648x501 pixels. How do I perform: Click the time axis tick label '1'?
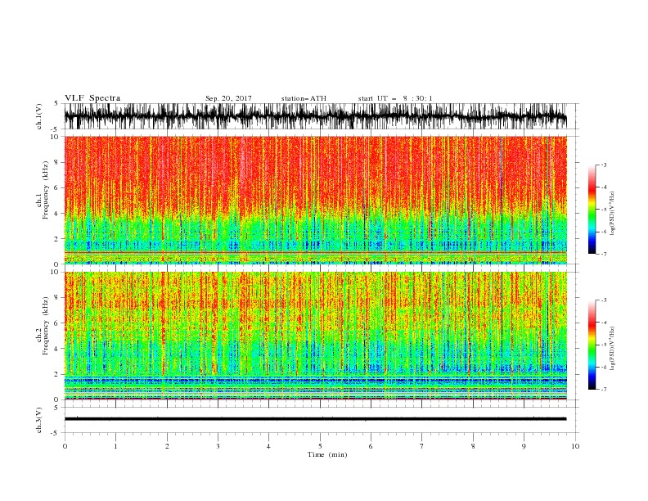coord(115,446)
